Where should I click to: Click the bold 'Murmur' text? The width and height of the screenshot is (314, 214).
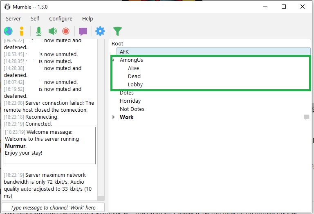click(x=16, y=146)
